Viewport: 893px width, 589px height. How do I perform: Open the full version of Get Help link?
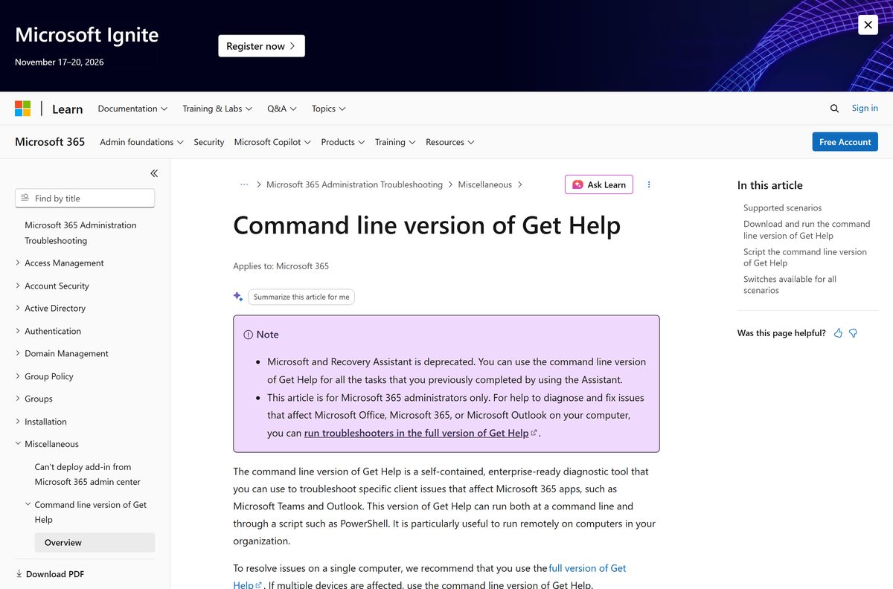pyautogui.click(x=587, y=568)
